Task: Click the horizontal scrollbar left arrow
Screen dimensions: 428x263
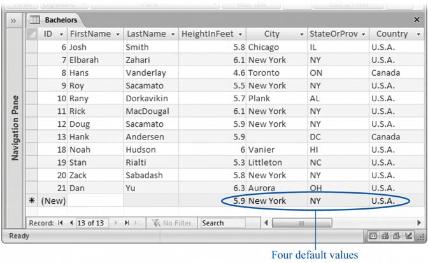Action: [266, 223]
